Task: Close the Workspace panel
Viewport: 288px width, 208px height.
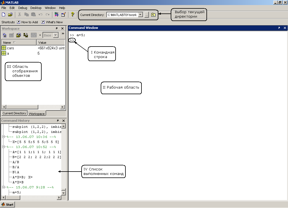Action: pos(62,28)
